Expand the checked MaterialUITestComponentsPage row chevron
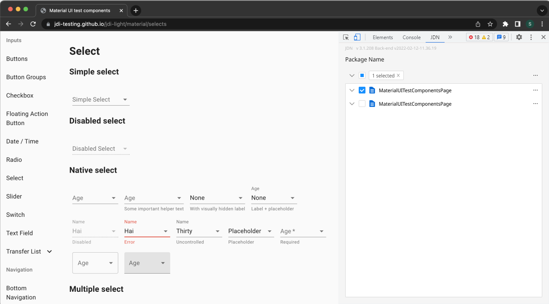 352,90
